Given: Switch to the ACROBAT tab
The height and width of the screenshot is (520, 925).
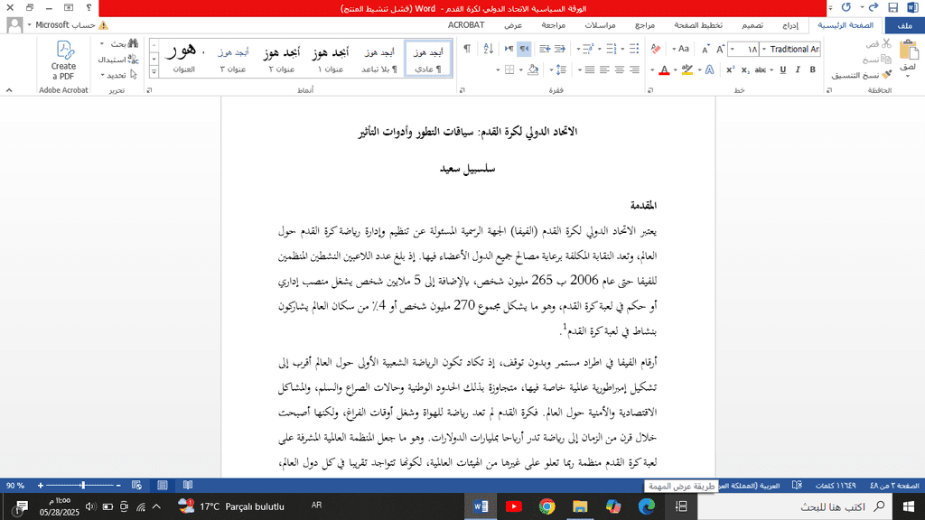Looking at the screenshot, I should pos(466,25).
